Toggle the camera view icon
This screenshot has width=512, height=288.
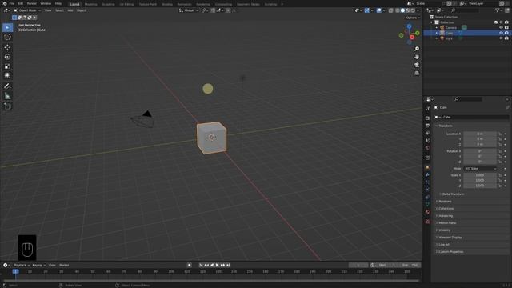[x=417, y=65]
